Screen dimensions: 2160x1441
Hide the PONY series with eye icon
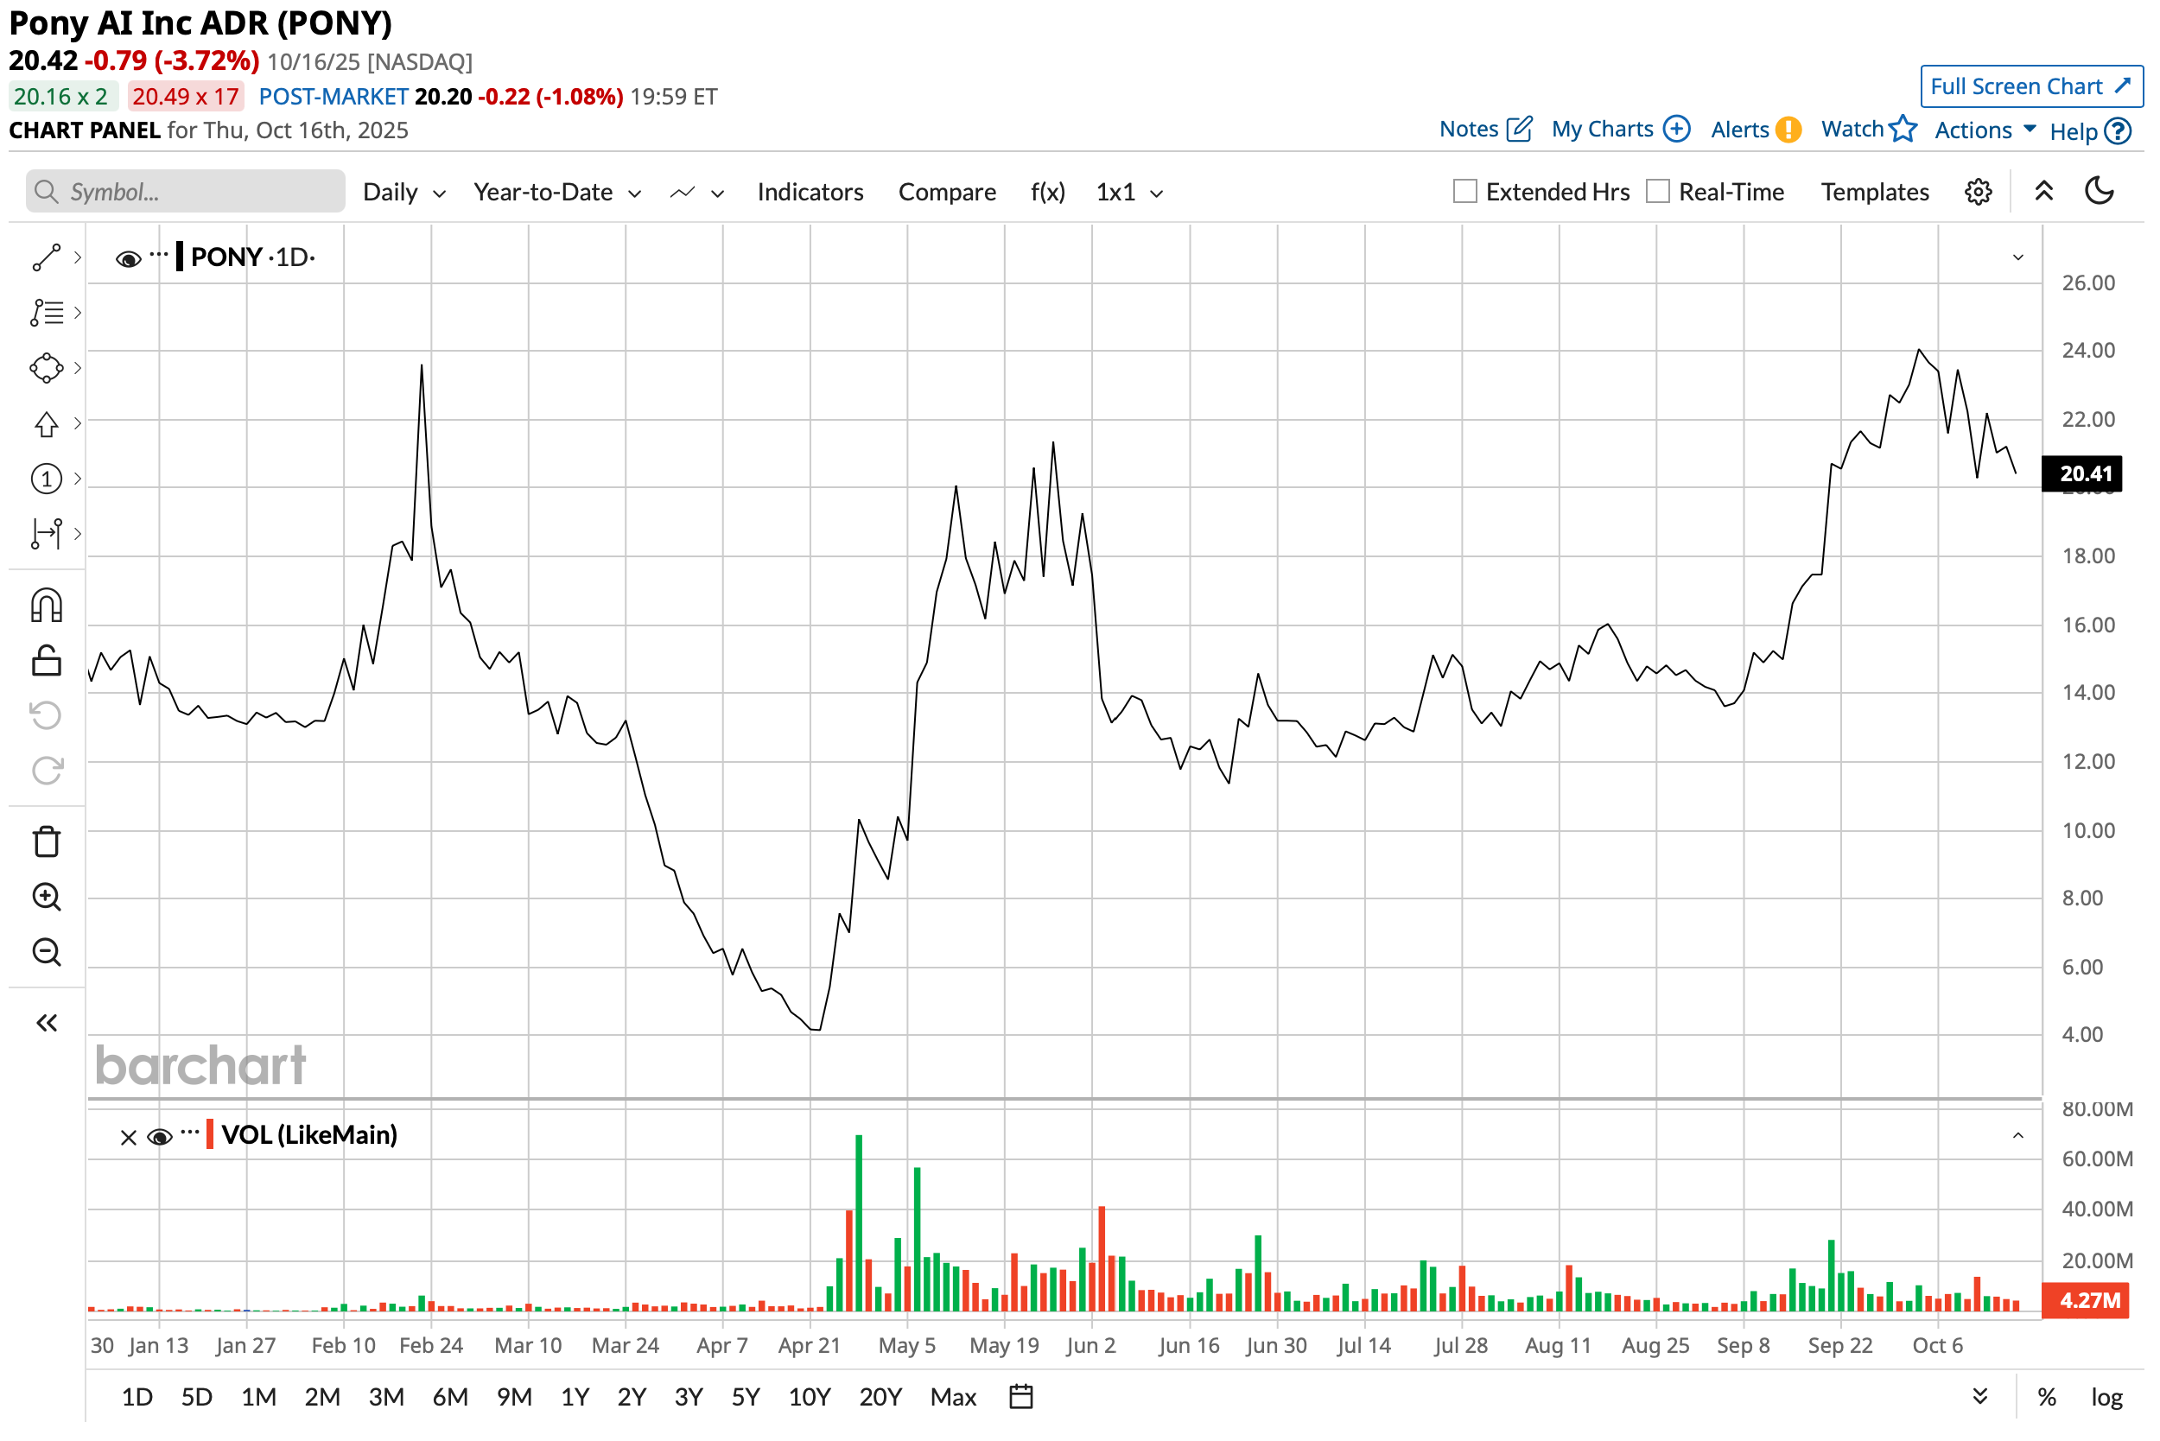pos(128,259)
